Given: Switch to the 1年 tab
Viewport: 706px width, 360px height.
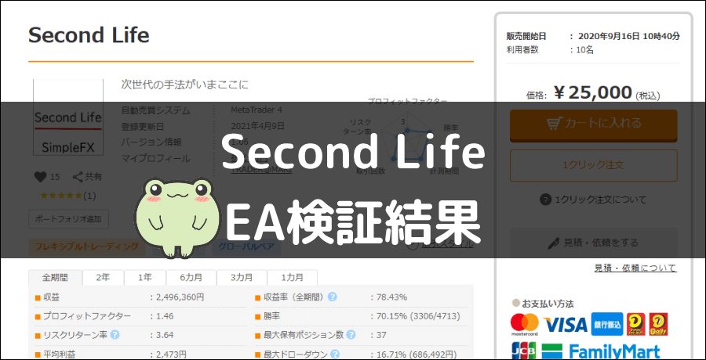Looking at the screenshot, I should pyautogui.click(x=145, y=277).
